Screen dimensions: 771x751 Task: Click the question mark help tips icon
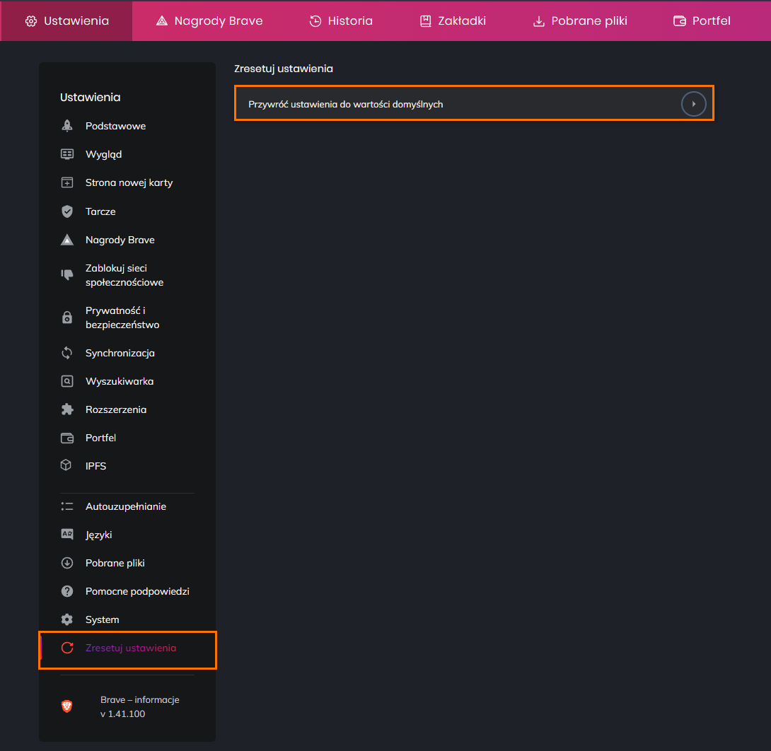pos(67,591)
